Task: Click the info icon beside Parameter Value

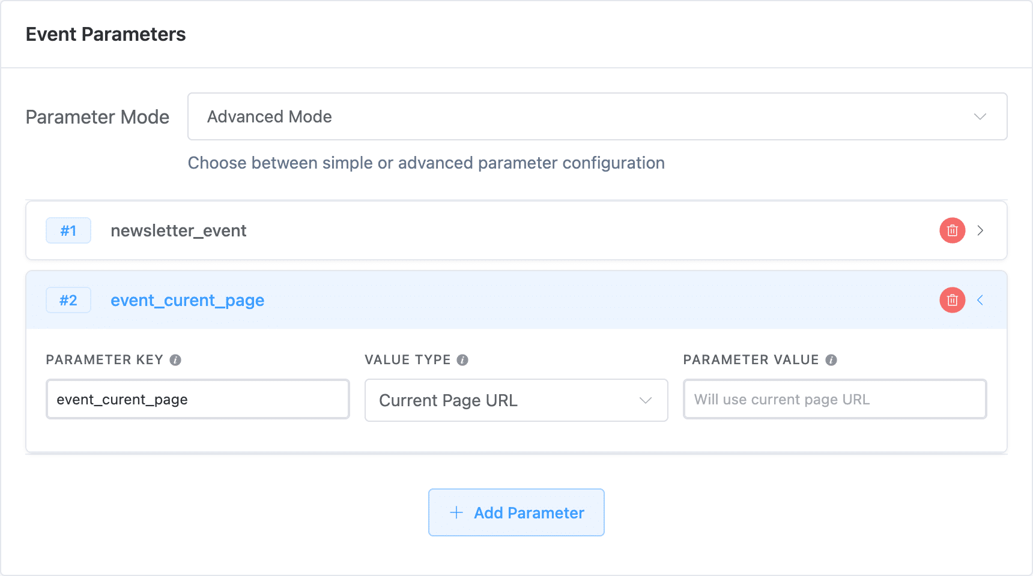Action: tap(831, 360)
